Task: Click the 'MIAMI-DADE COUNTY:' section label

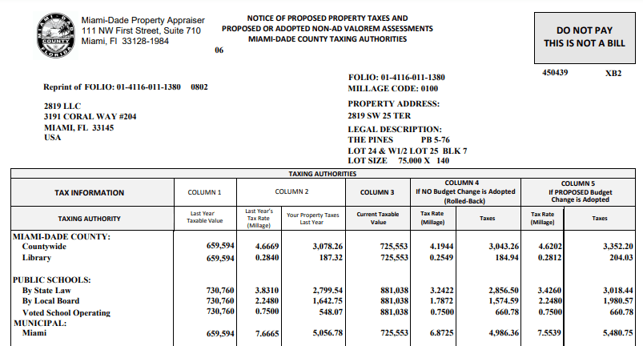Action: pos(62,236)
